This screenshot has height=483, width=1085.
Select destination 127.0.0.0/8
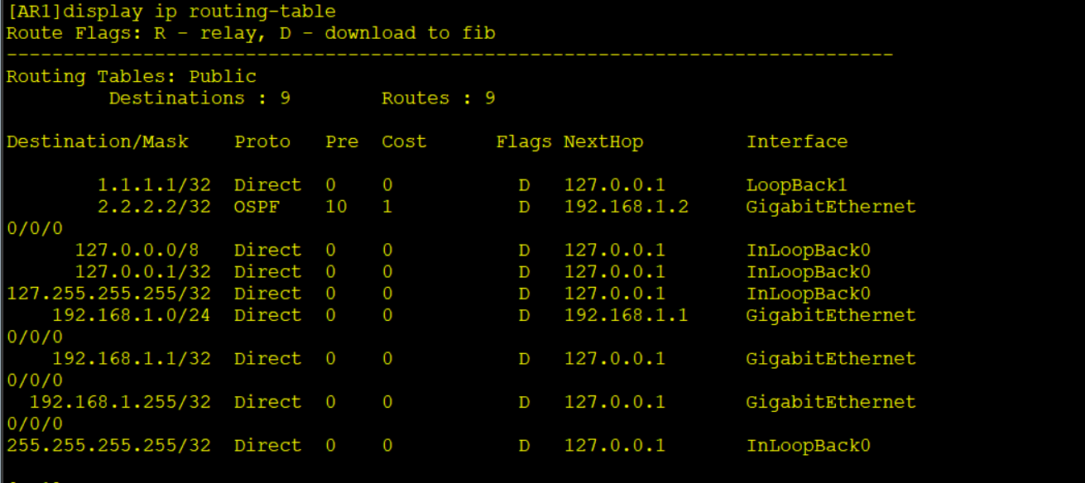pyautogui.click(x=137, y=250)
